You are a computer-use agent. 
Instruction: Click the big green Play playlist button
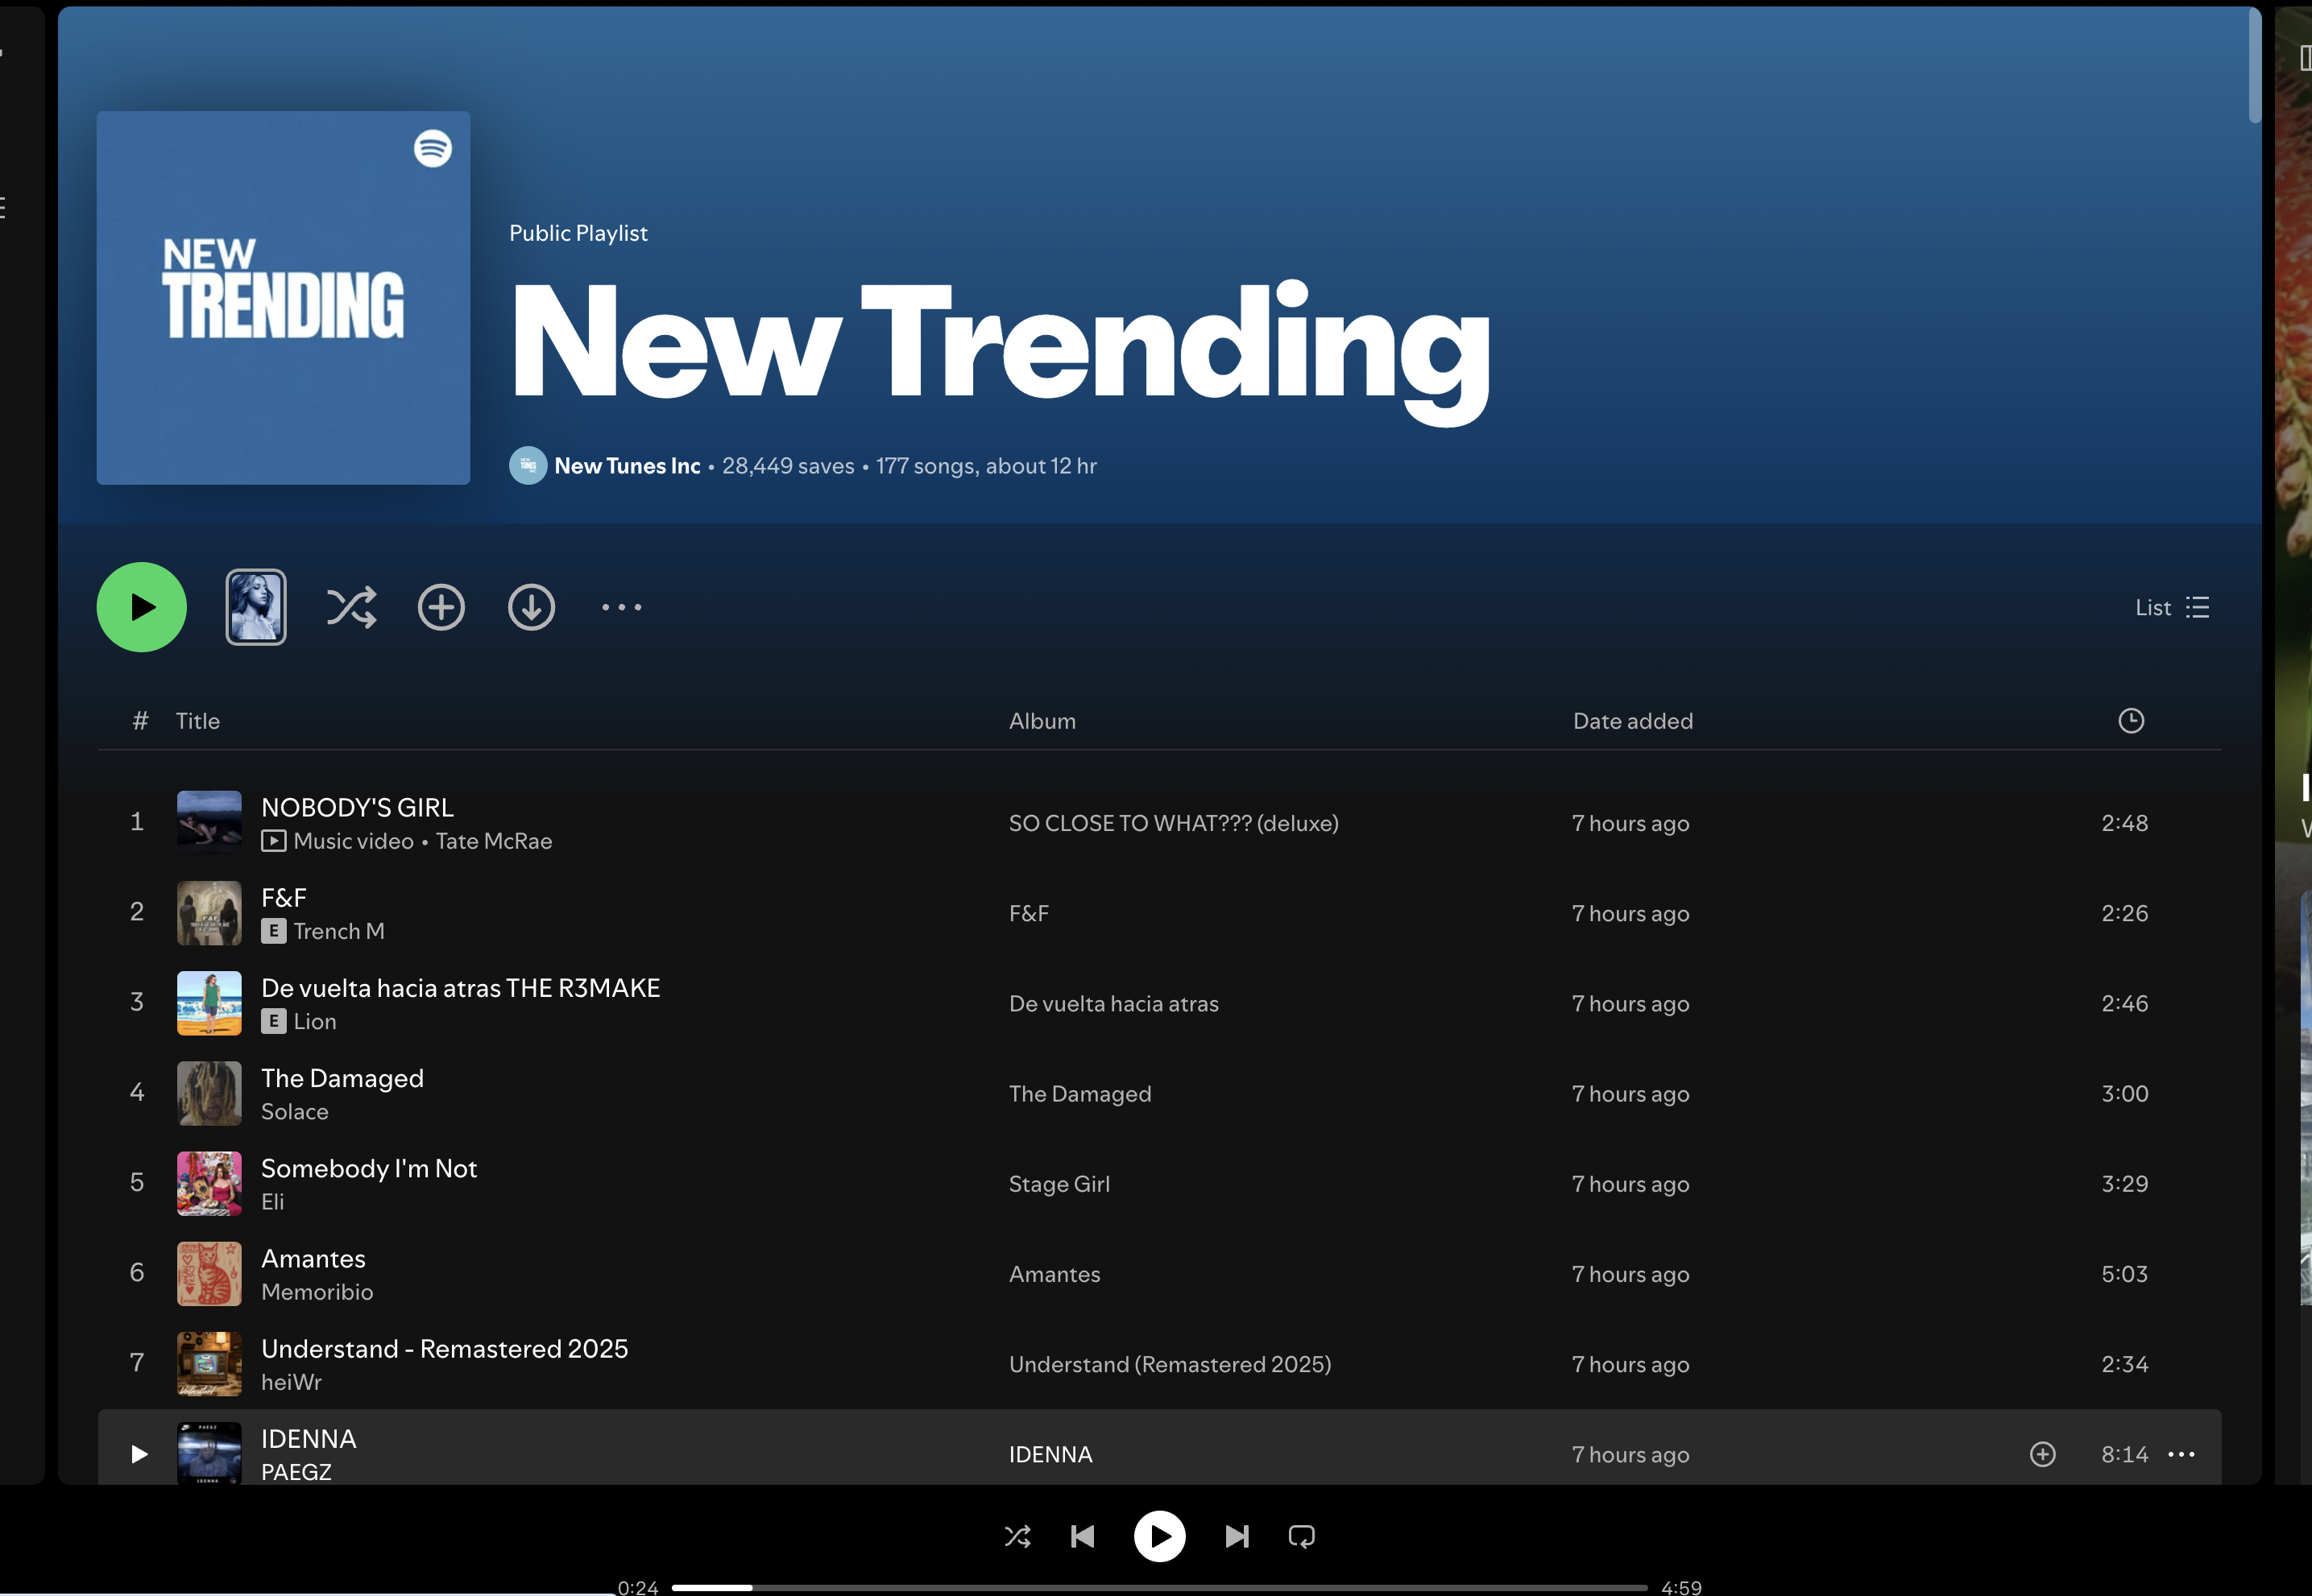[x=141, y=607]
